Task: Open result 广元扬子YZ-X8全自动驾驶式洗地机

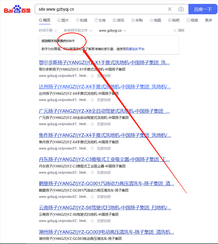Action: (104, 111)
